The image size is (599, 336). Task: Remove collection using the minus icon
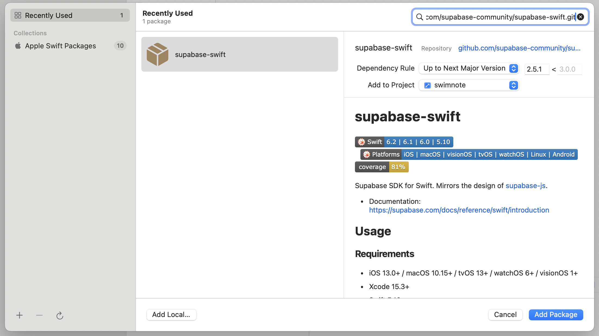click(39, 315)
